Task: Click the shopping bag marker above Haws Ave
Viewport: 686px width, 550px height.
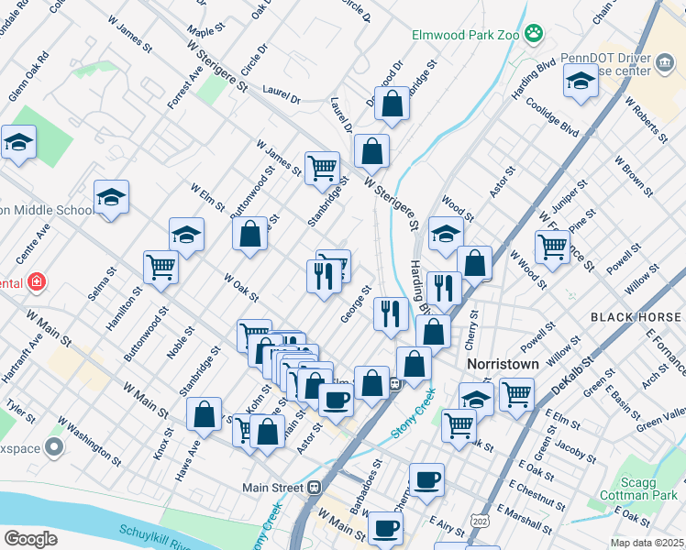Action: 204,415
